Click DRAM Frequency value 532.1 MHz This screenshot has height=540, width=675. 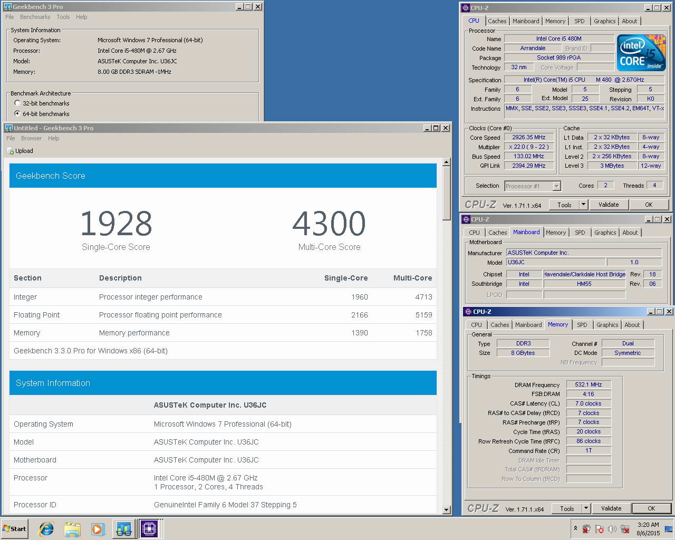(x=589, y=384)
